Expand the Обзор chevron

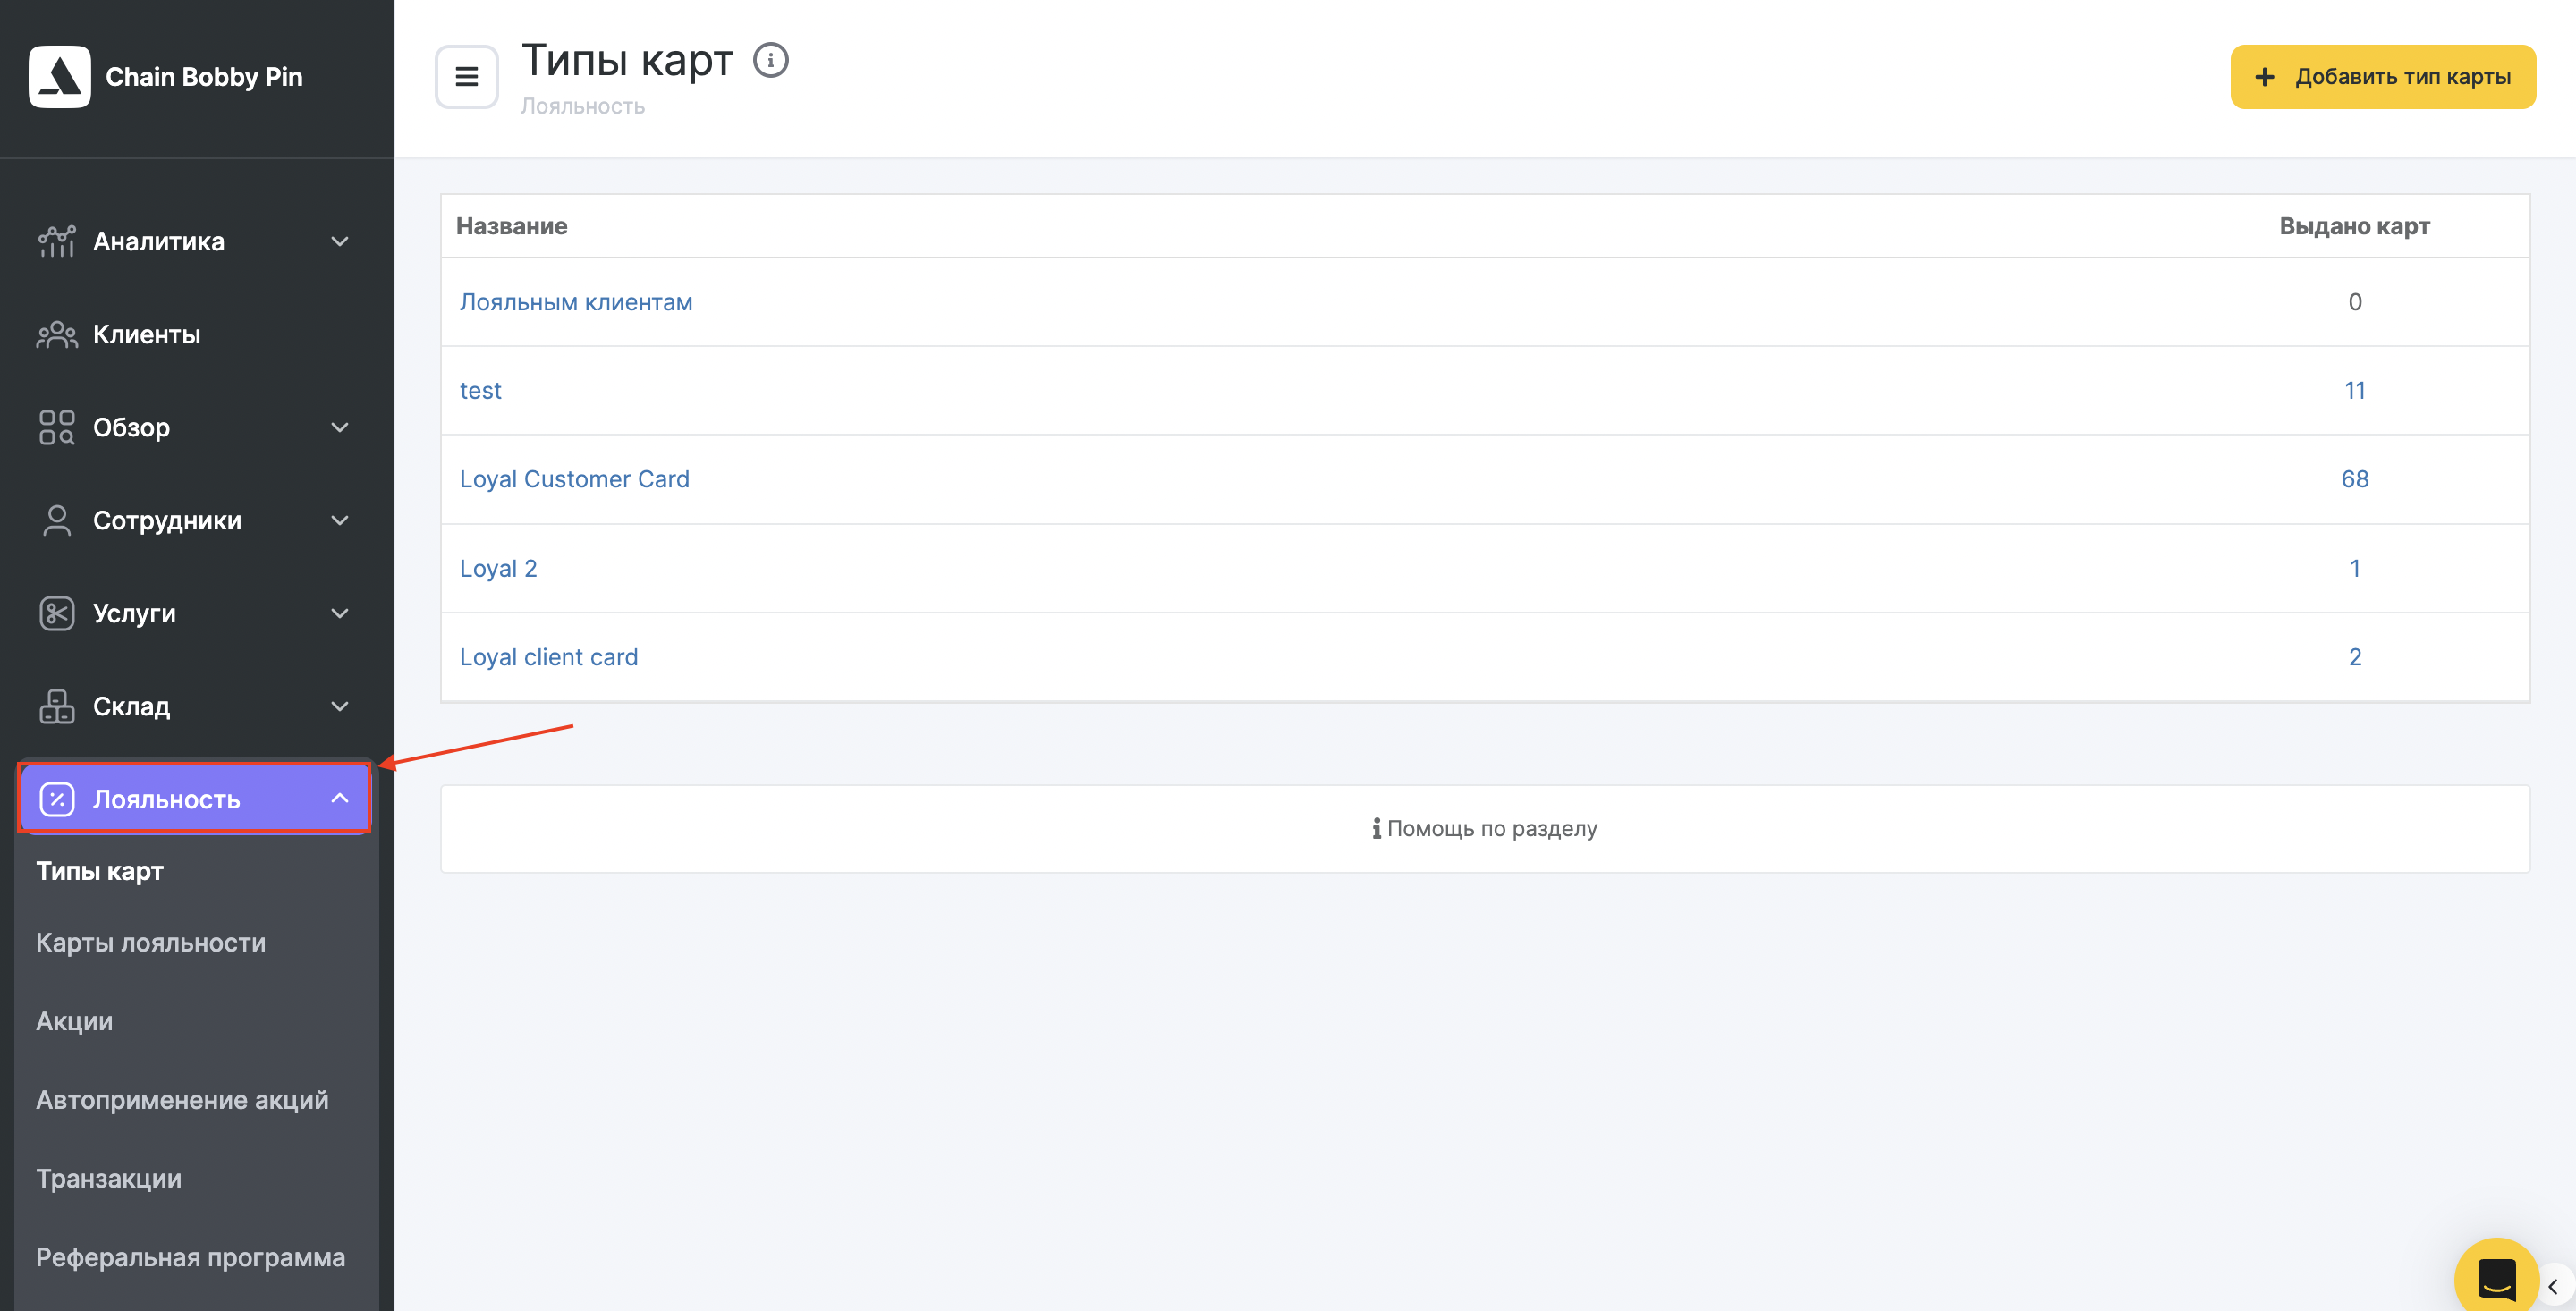[340, 427]
